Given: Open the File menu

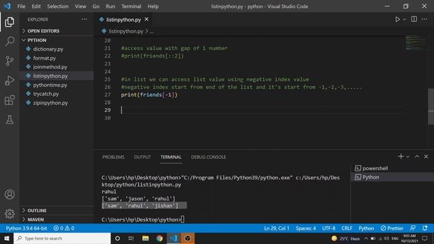Looking at the screenshot, I should (x=21, y=6).
